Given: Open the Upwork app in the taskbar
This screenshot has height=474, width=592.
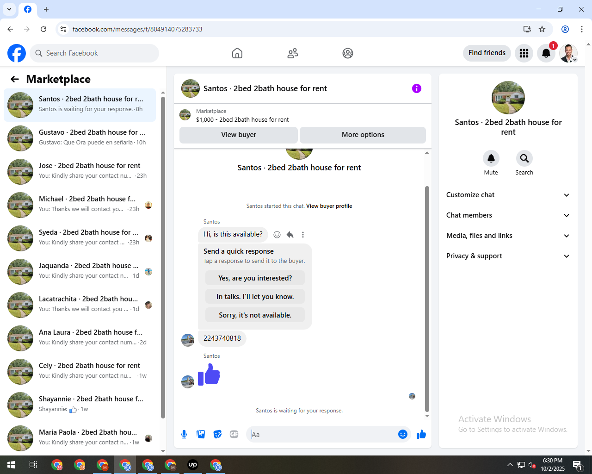Looking at the screenshot, I should tap(193, 465).
